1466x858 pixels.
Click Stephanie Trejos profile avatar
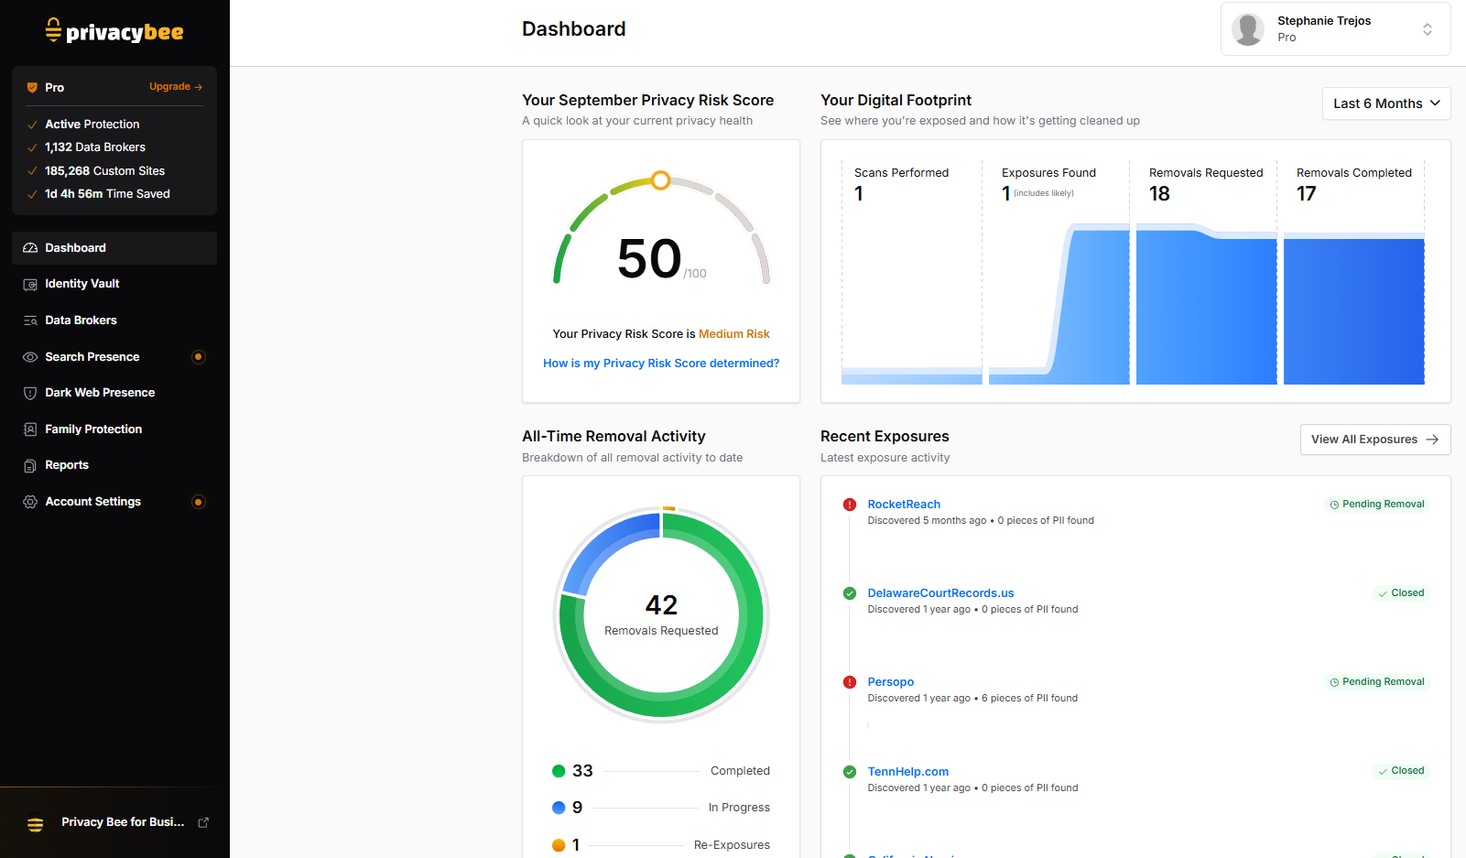1248,29
